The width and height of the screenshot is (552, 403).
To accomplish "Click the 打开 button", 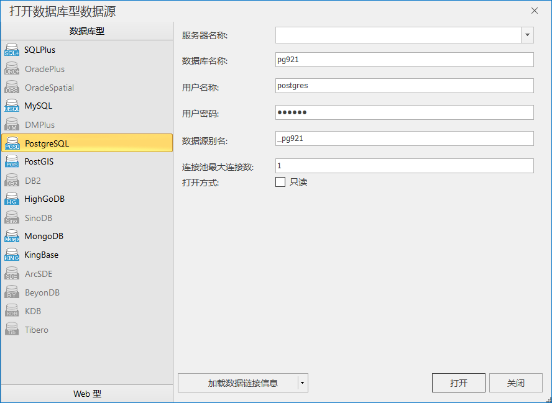I will [x=458, y=383].
